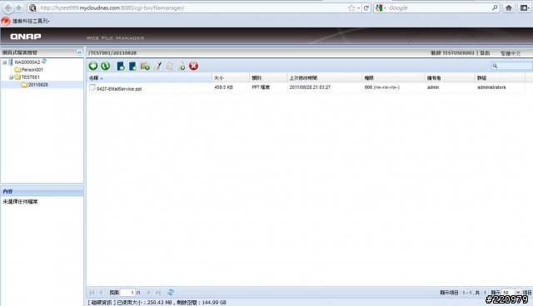Click the first blue upload/download file icon
The image size is (533, 306).
point(121,67)
